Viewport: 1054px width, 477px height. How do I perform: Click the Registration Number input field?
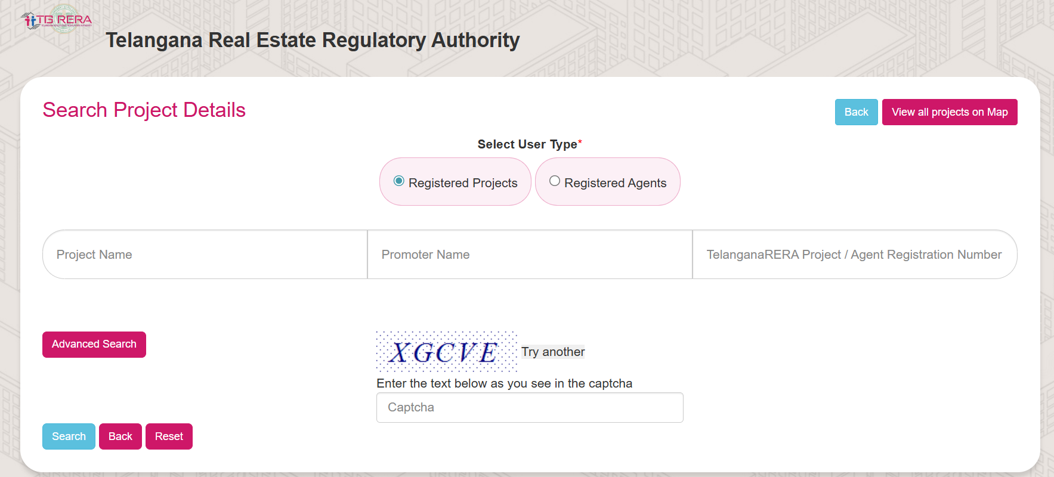(x=854, y=255)
